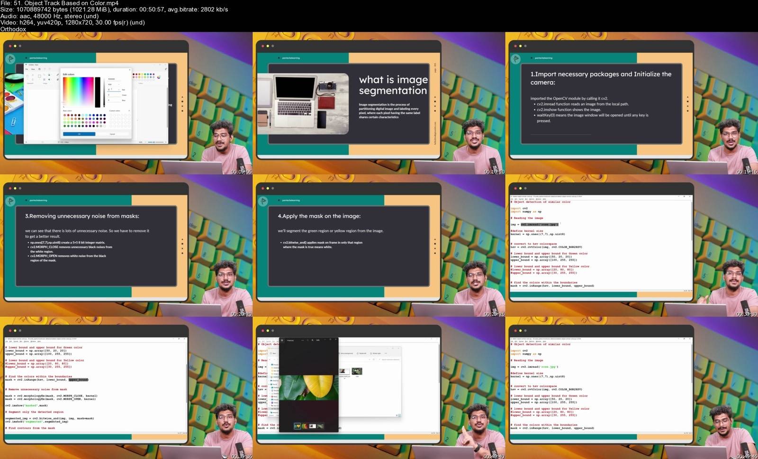Screen dimensions: 758x459
Task: Click the highlighted cv2.imread('rose.jpg') code
Action: click(x=539, y=224)
